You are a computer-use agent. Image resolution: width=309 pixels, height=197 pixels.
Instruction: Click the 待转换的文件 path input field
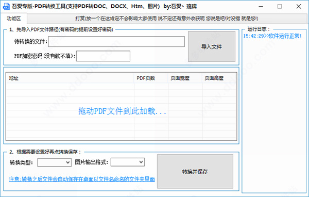[x=116, y=41]
